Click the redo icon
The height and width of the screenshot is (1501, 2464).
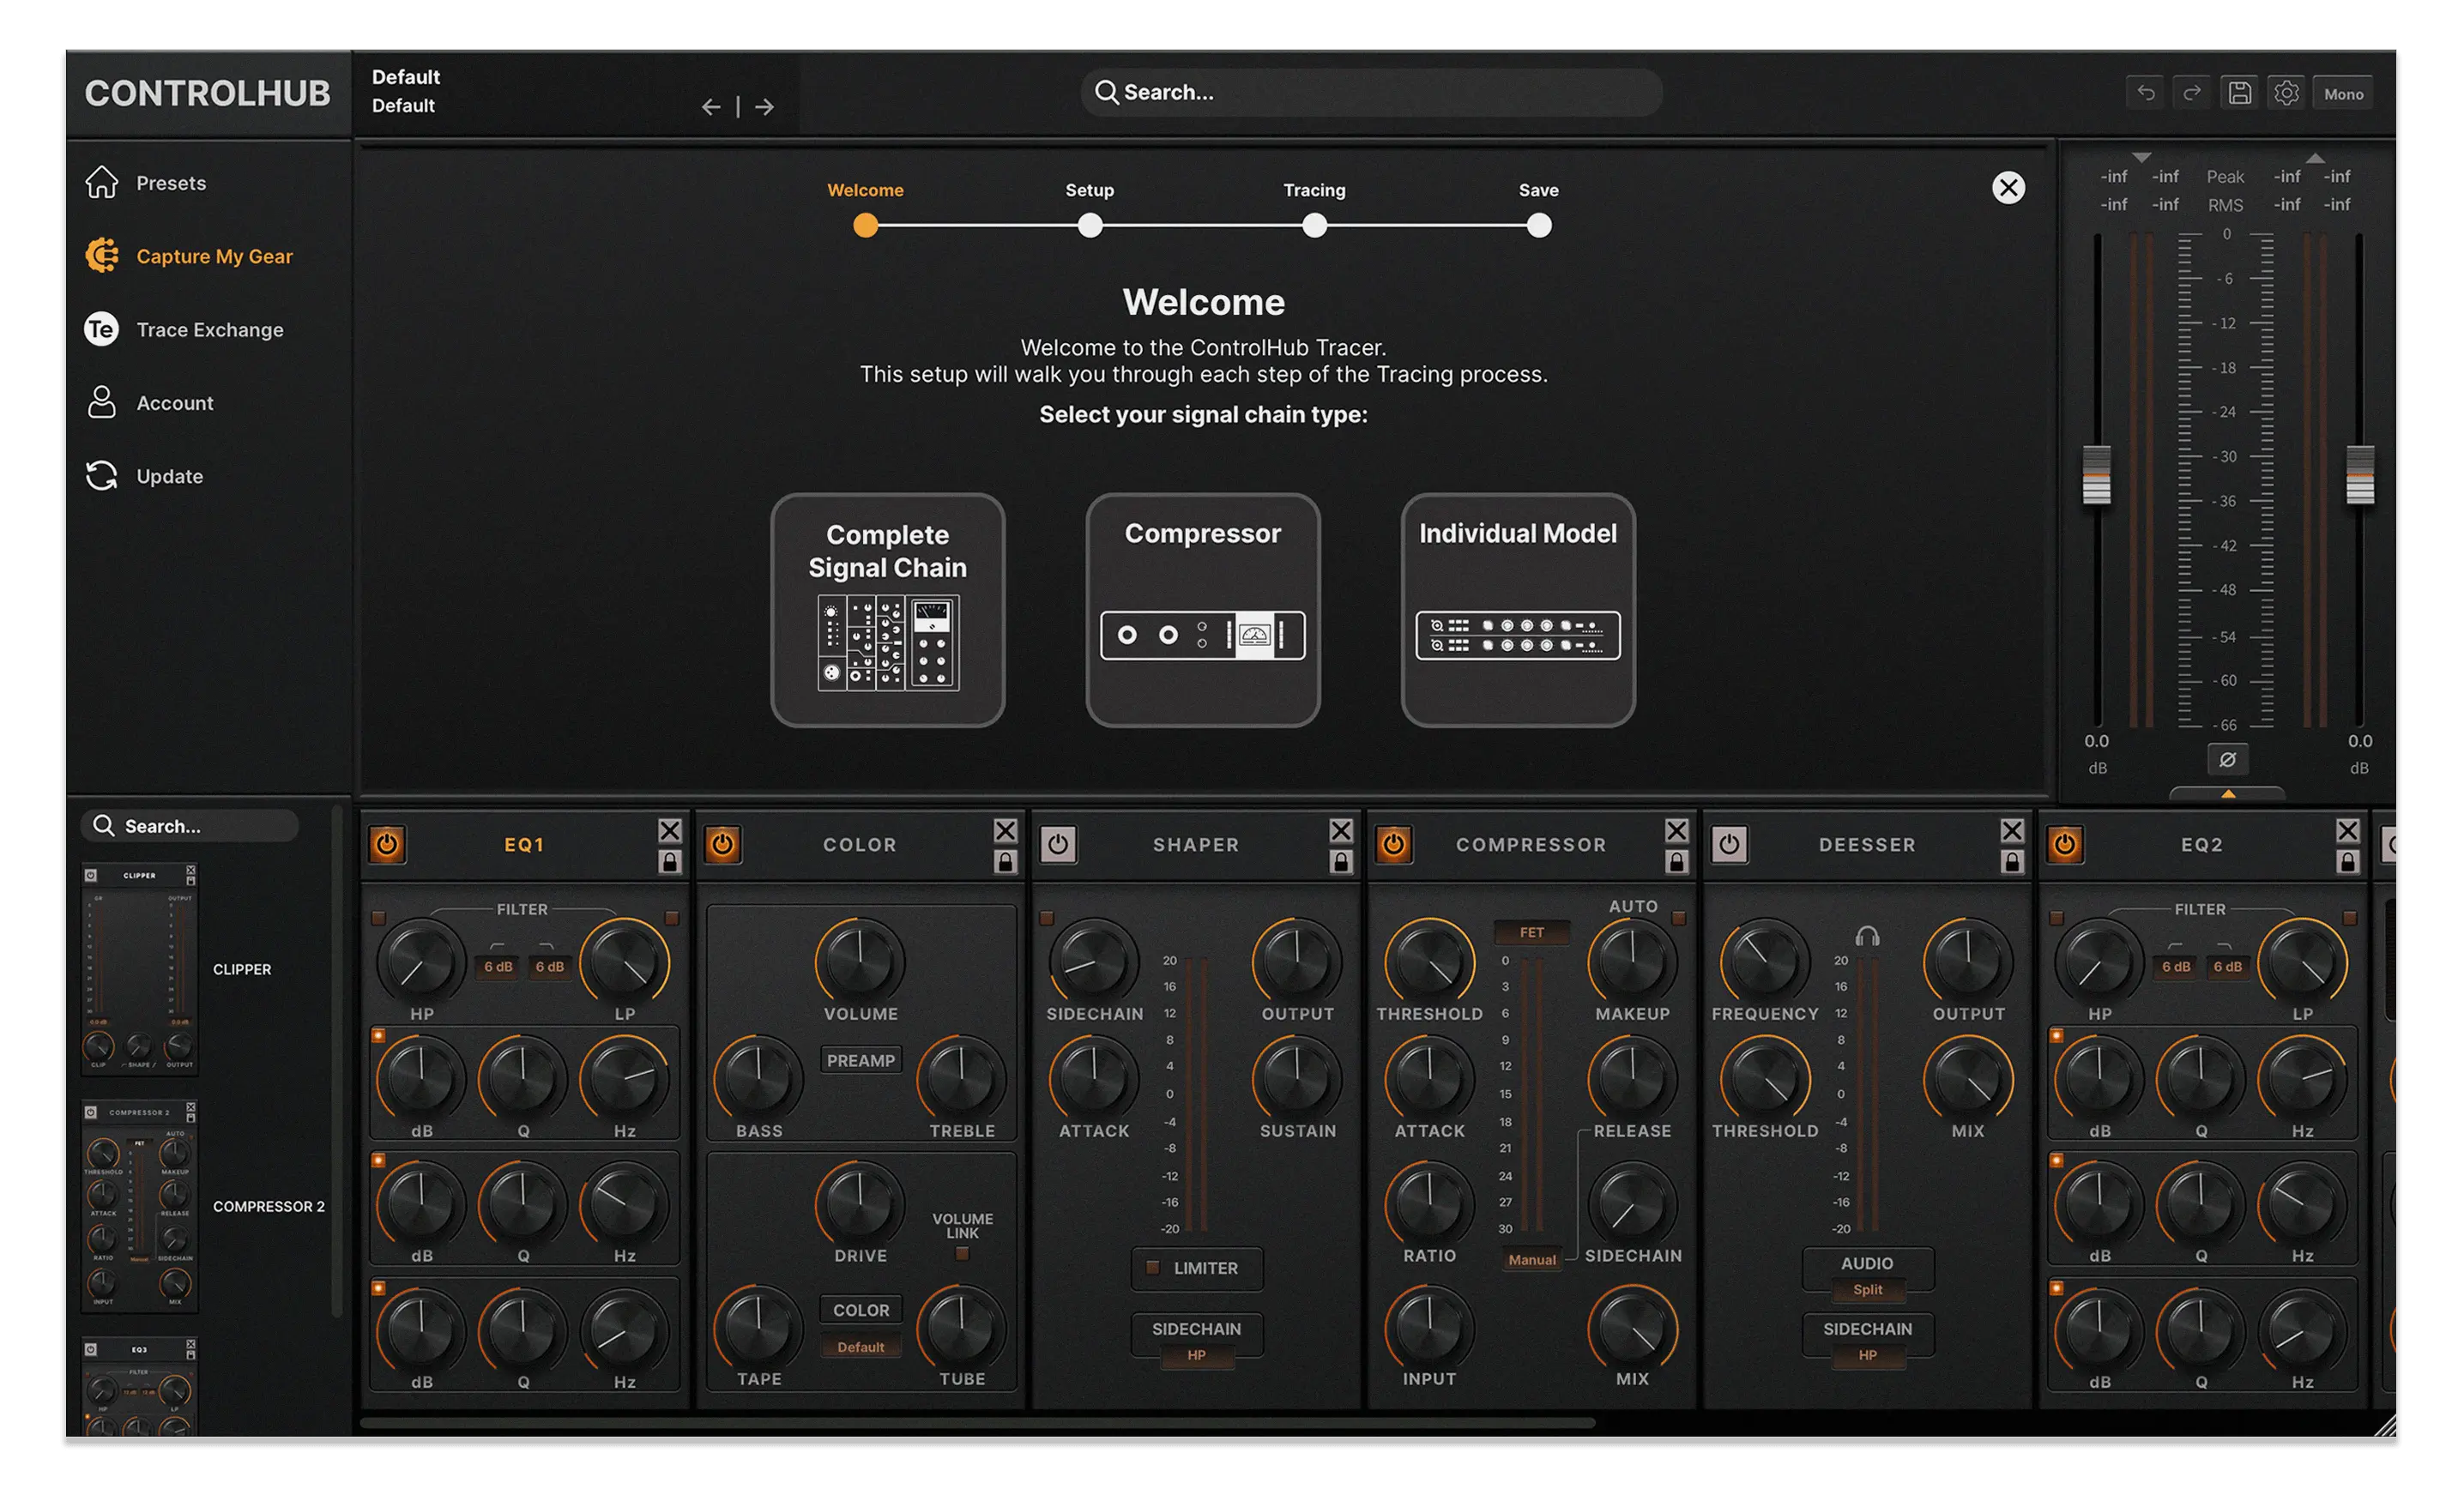tap(2192, 93)
